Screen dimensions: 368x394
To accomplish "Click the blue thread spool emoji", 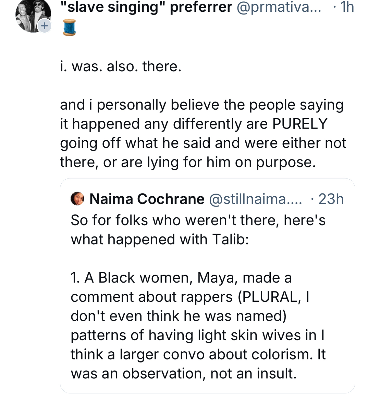I will 69,27.
